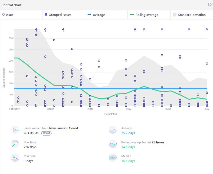Click the Standard deviation gray swatch

click(174, 15)
